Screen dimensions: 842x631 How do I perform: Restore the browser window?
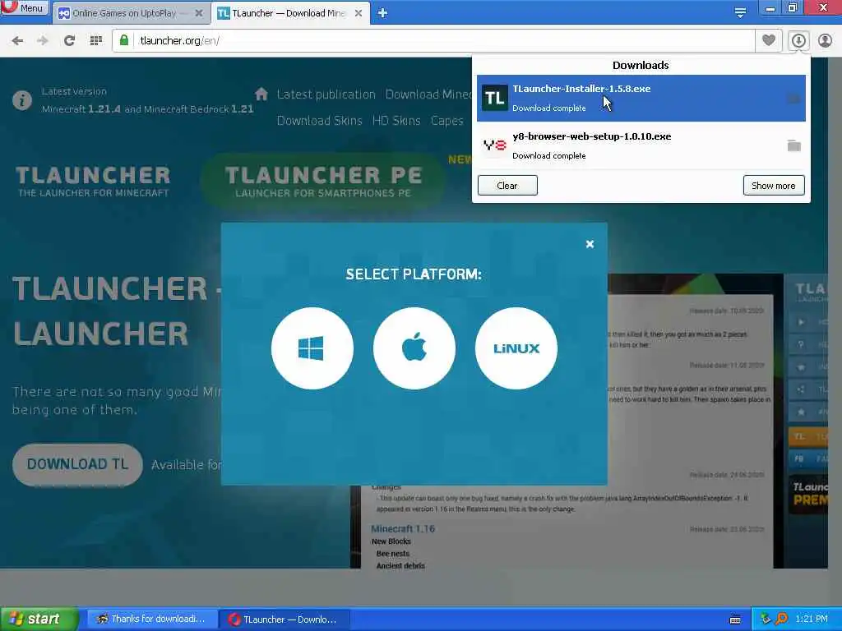pos(793,7)
